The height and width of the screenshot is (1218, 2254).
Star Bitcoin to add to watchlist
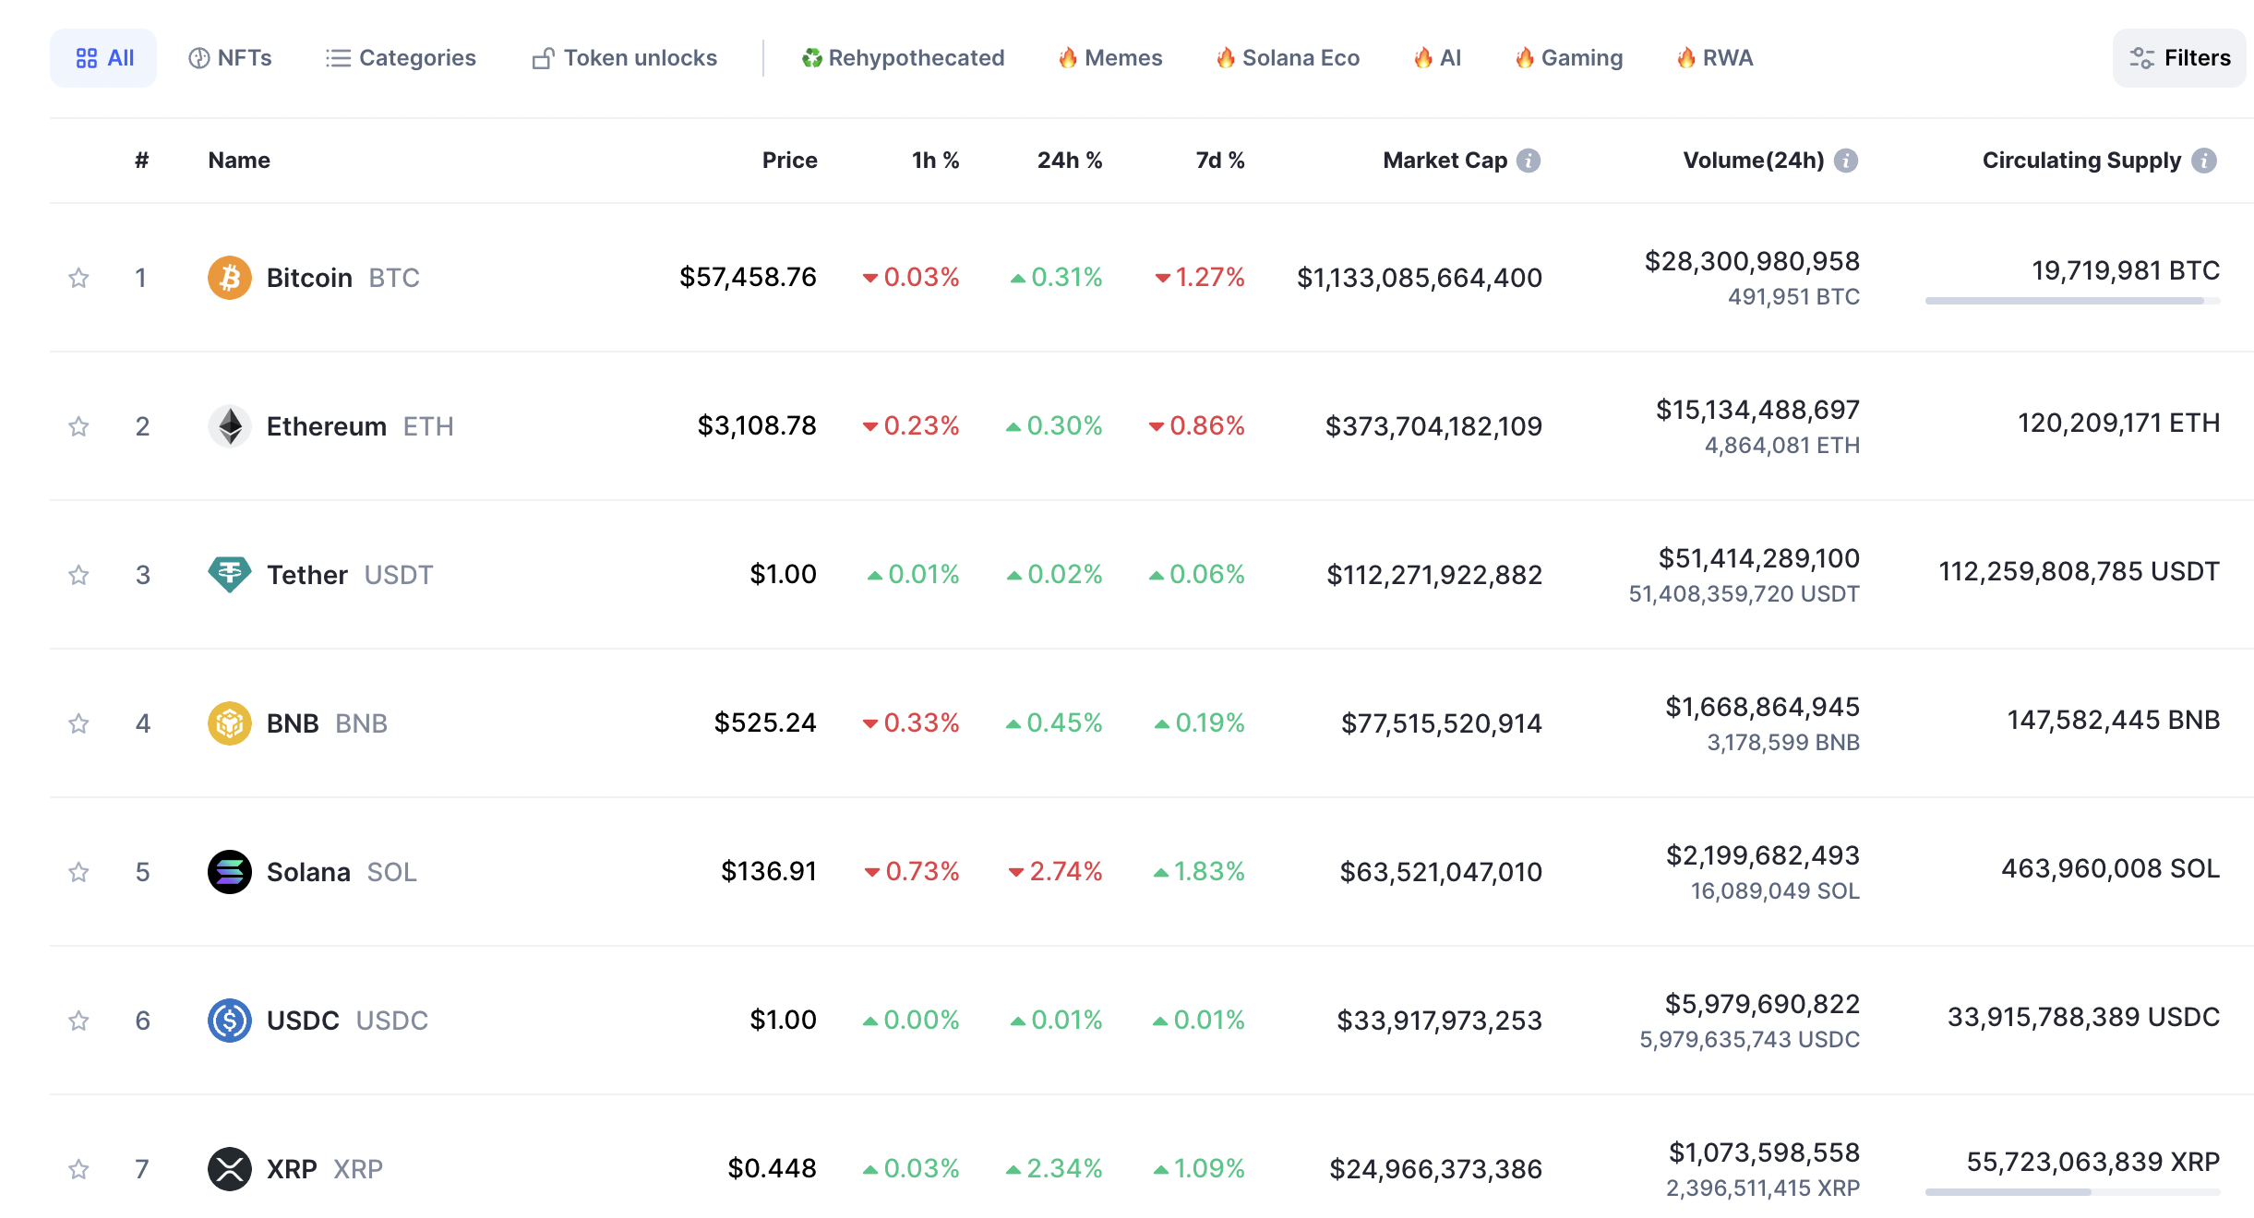click(x=78, y=278)
